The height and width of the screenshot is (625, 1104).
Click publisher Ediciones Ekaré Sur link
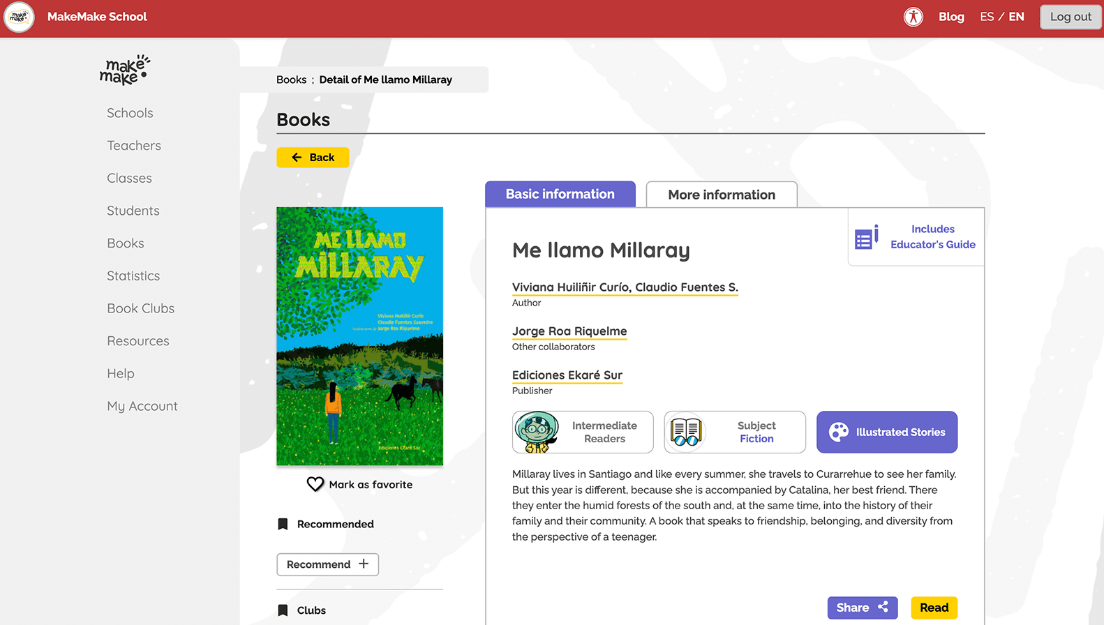point(567,375)
